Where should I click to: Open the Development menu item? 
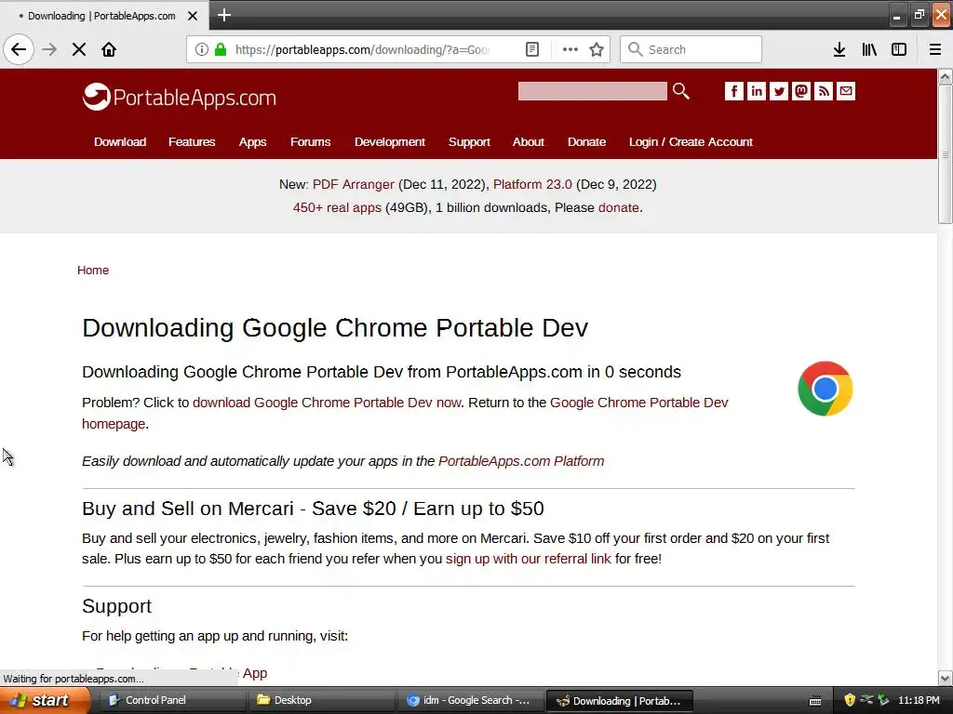tap(390, 141)
